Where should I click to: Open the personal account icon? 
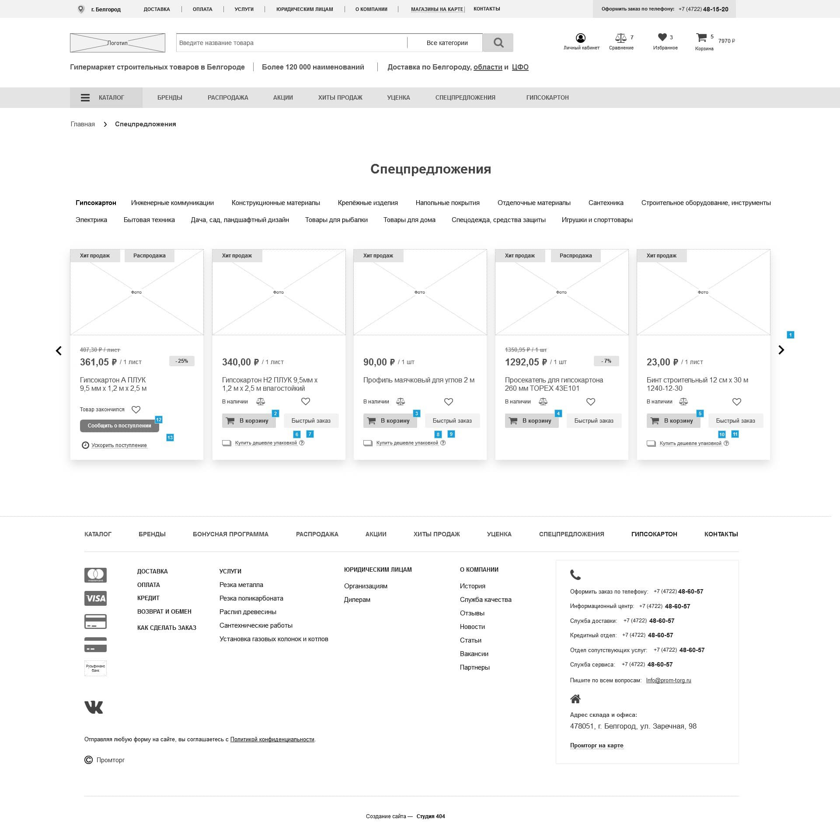point(581,38)
